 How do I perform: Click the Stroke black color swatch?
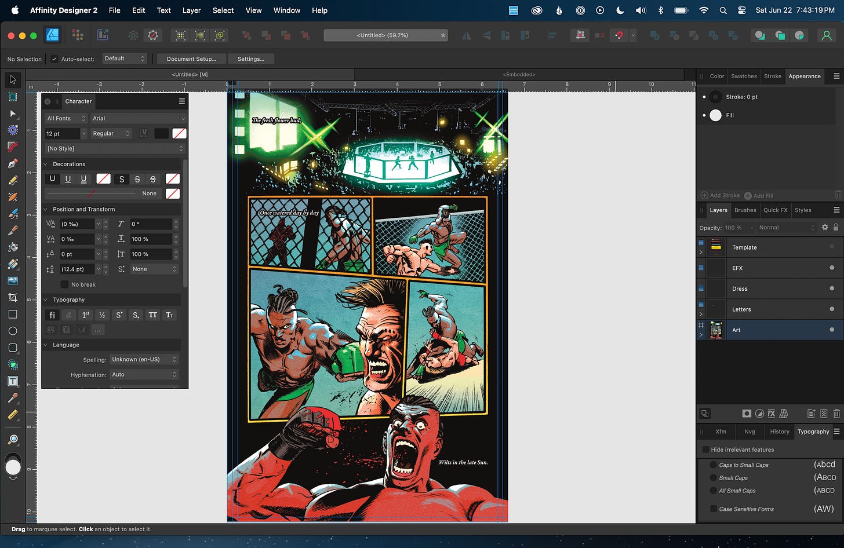(x=716, y=97)
